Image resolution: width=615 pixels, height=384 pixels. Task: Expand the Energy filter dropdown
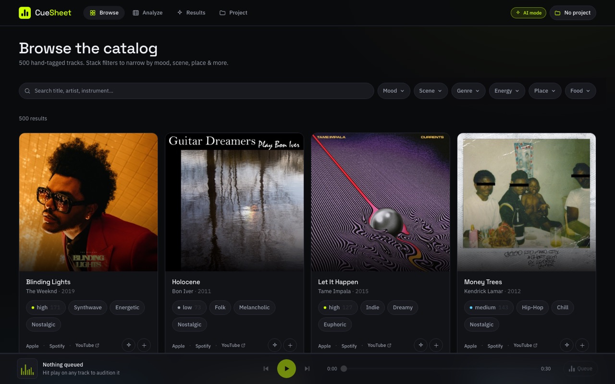pyautogui.click(x=507, y=91)
